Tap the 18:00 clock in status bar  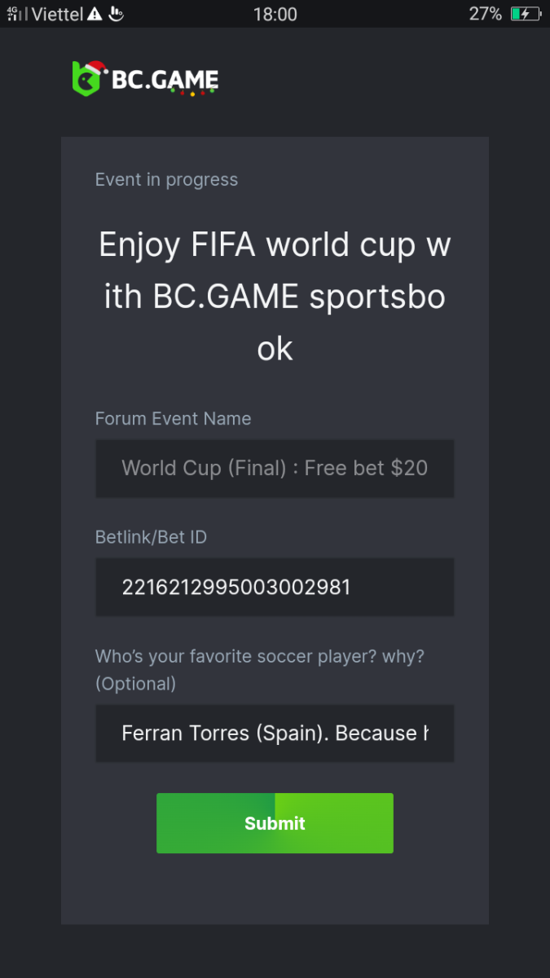tap(275, 14)
